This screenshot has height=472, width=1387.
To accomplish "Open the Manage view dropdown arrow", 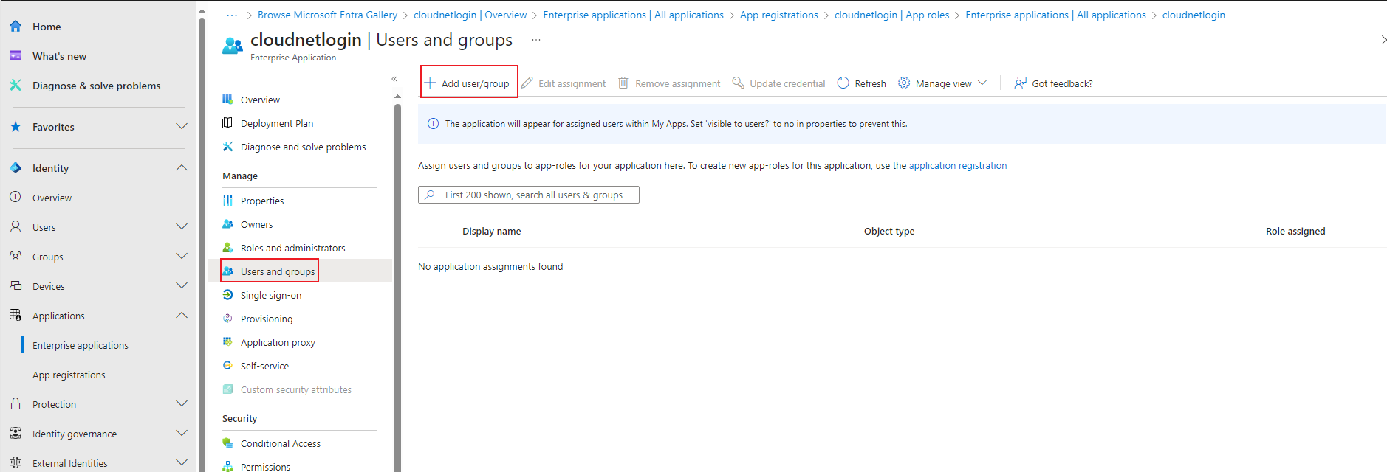I will click(982, 83).
